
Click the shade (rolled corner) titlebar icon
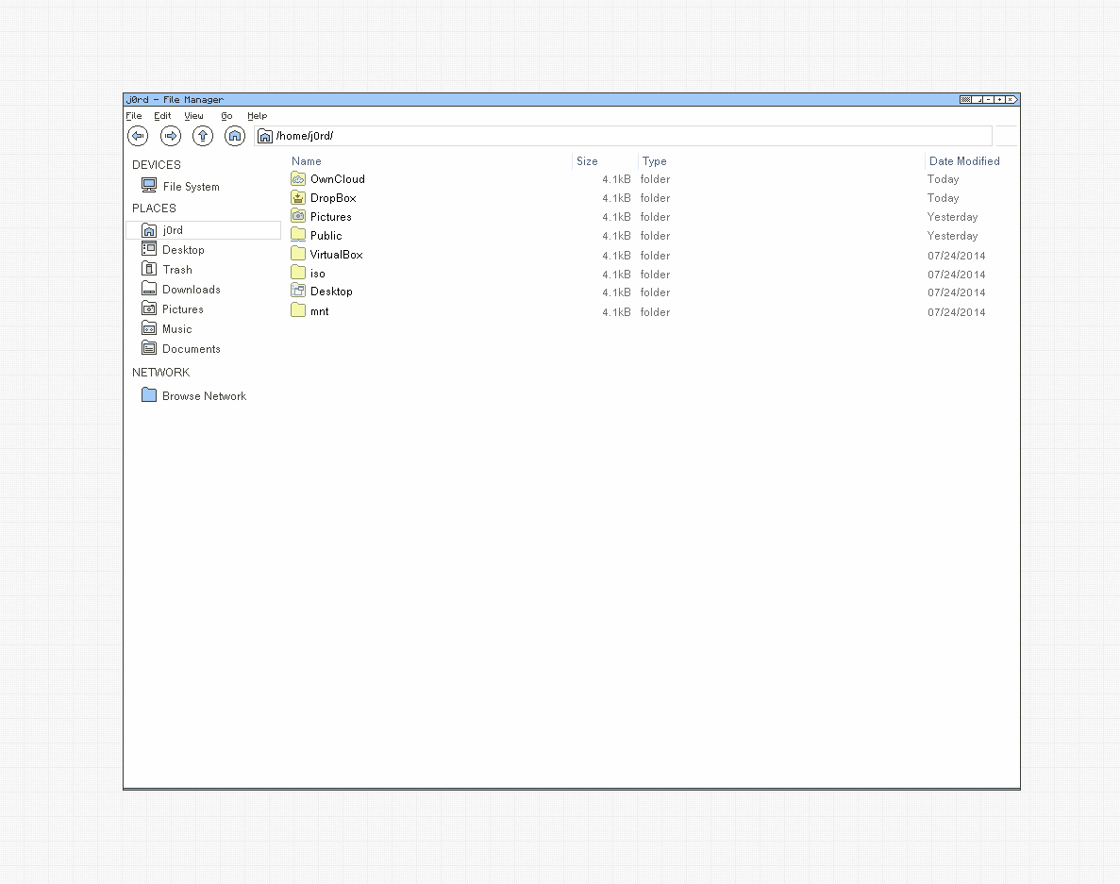click(x=978, y=99)
